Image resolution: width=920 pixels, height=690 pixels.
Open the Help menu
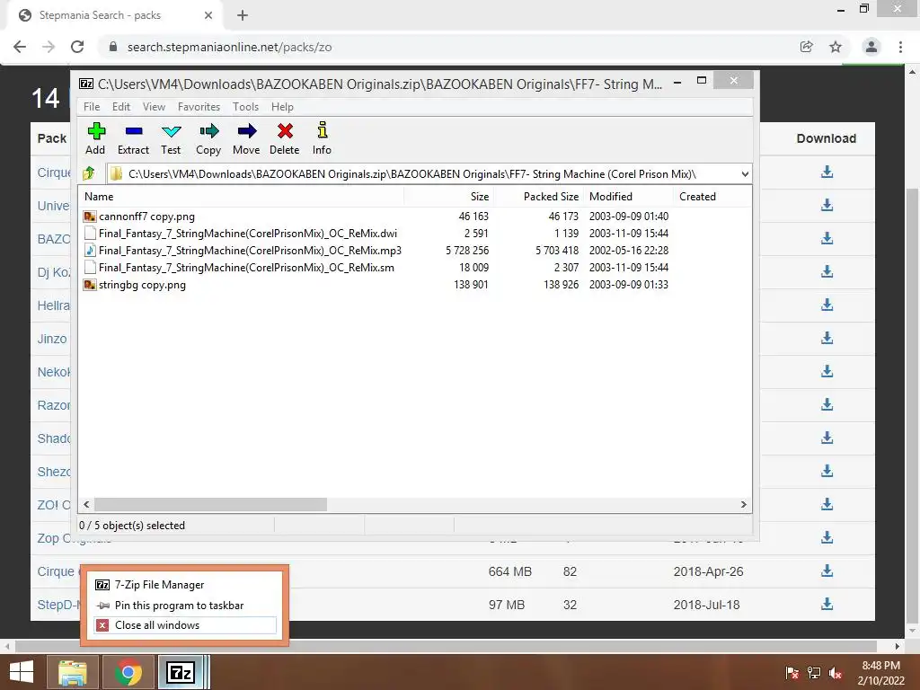pos(282,107)
